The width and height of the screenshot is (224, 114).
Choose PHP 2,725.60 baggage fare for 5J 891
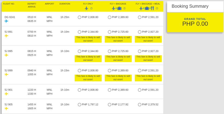pos(110,32)
